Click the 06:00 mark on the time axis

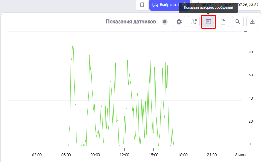[66, 155]
